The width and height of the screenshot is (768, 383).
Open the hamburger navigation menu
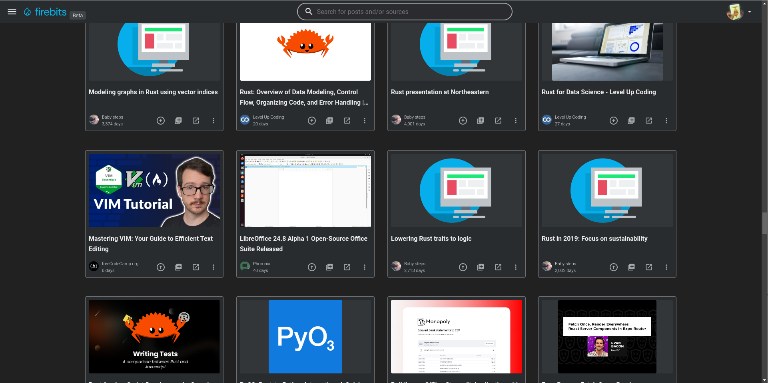tap(12, 12)
